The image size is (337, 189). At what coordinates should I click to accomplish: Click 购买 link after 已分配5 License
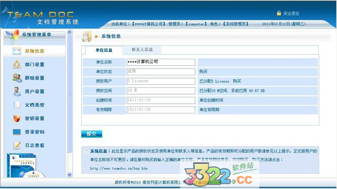237,81
